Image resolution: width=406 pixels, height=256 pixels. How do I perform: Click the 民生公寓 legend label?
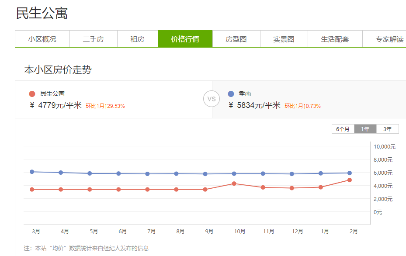click(52, 93)
